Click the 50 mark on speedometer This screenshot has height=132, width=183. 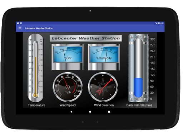[68, 75]
